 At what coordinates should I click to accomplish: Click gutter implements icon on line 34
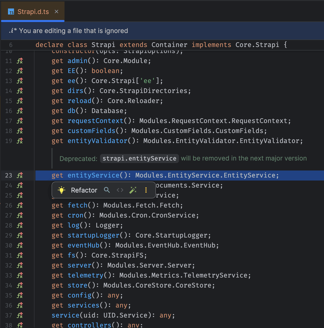20,285
